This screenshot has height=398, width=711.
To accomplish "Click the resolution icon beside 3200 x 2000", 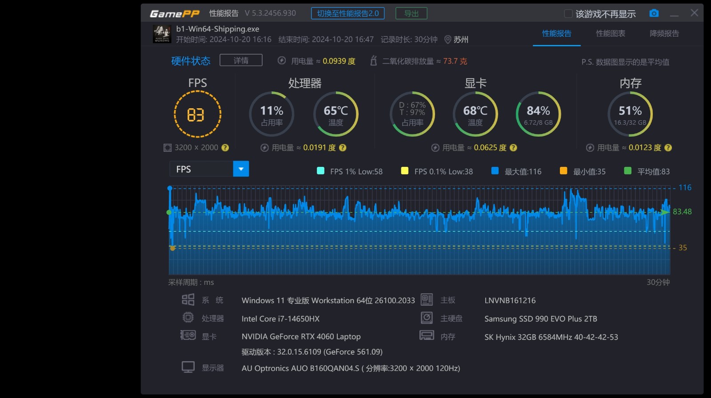I will 168,148.
